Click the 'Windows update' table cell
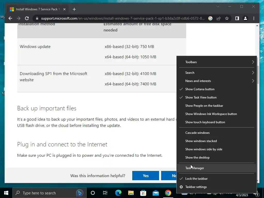This screenshot has height=198, width=264. [35, 47]
